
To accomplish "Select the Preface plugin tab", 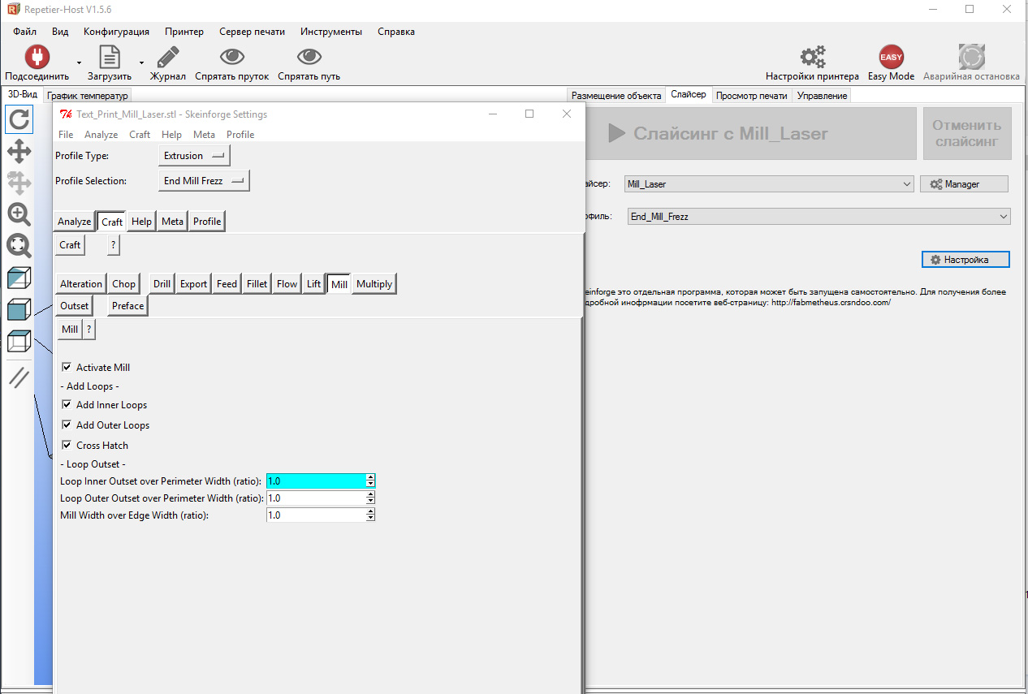I will pos(128,306).
